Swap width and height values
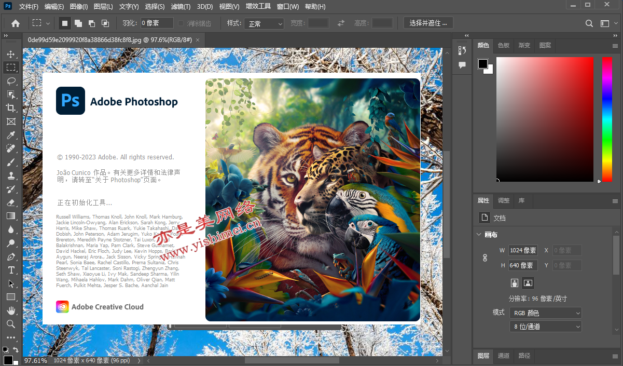The image size is (623, 366). (x=341, y=23)
